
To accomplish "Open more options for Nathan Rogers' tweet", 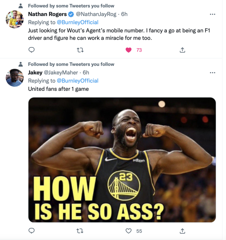I will [213, 14].
